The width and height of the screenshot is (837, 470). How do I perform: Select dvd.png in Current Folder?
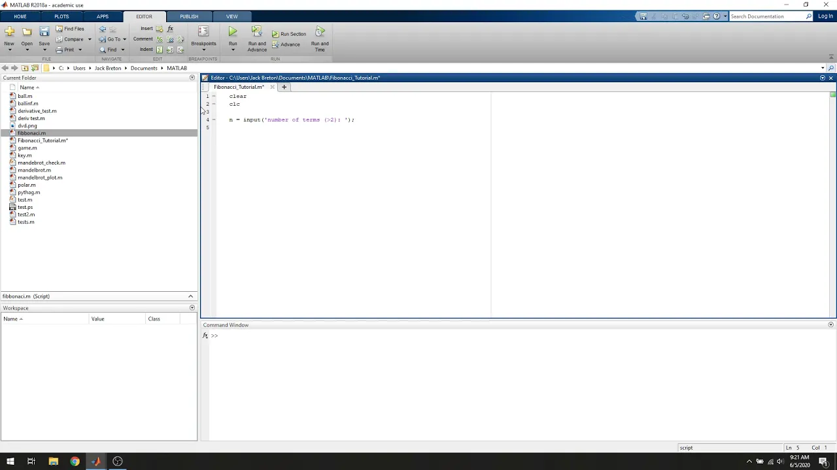point(27,126)
